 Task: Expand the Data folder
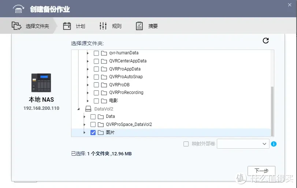(x=85, y=117)
